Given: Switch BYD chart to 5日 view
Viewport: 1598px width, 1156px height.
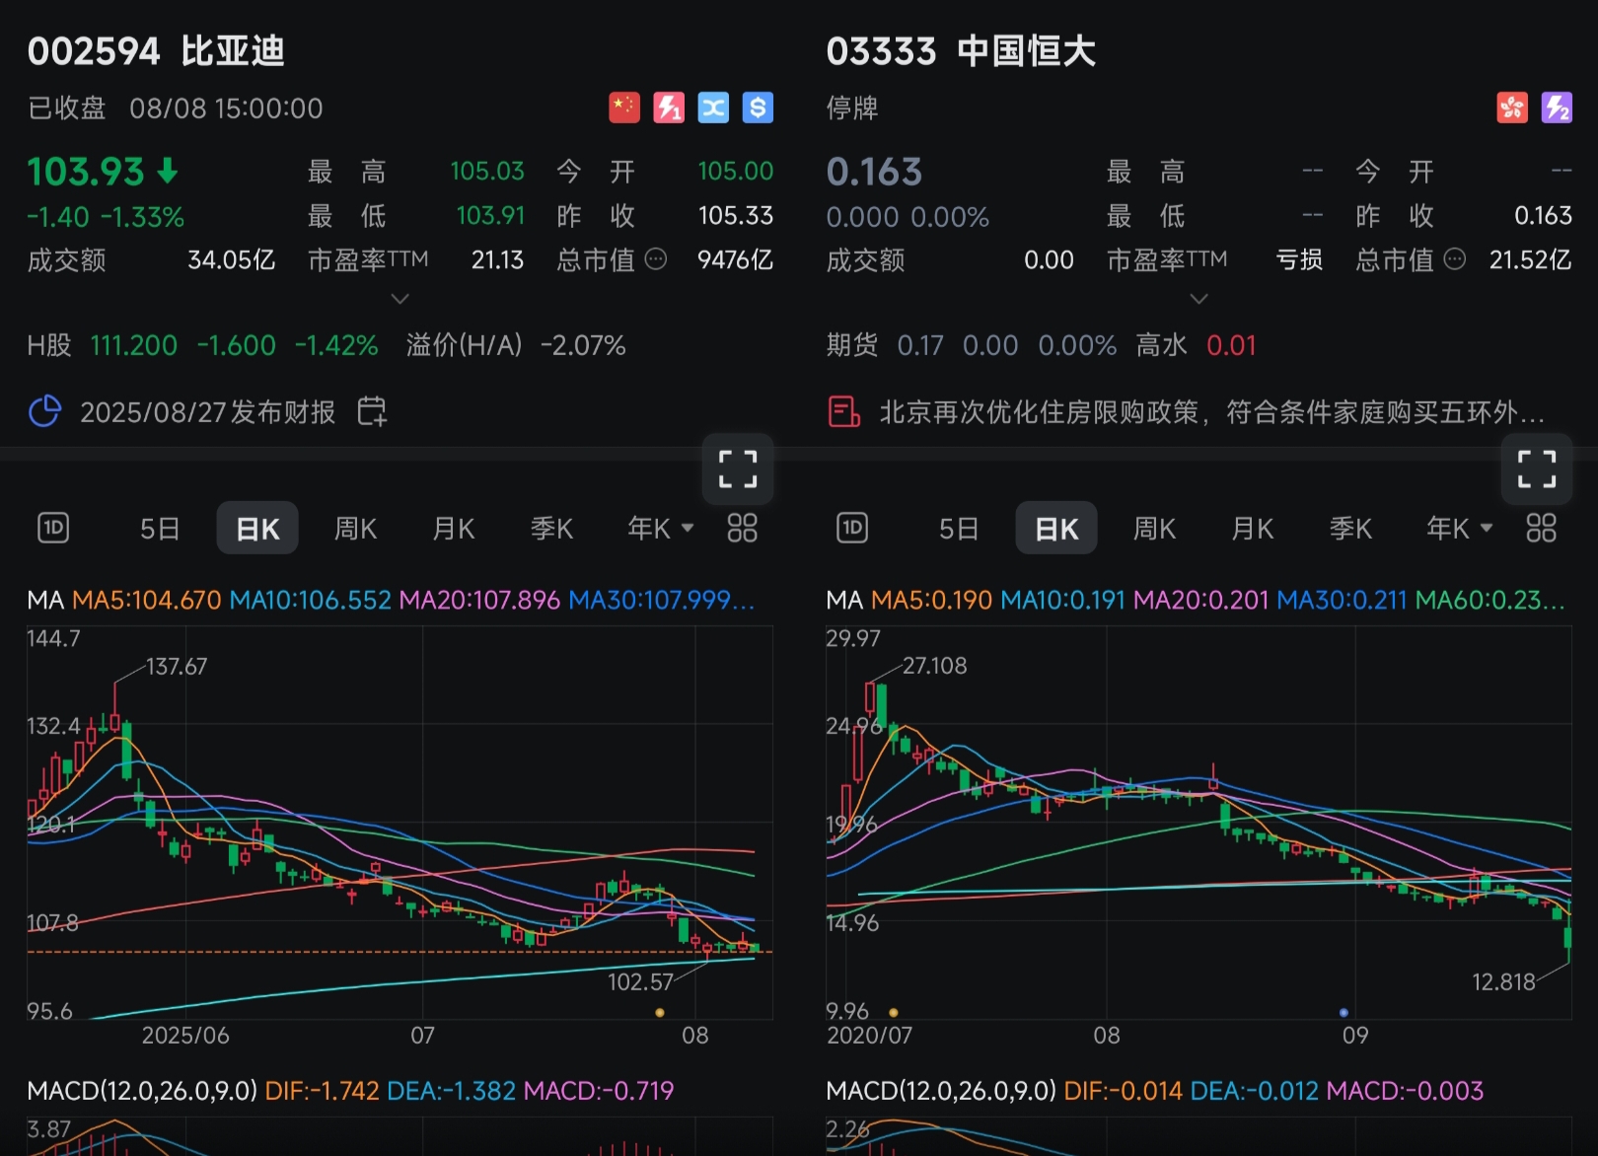Looking at the screenshot, I should [160, 529].
